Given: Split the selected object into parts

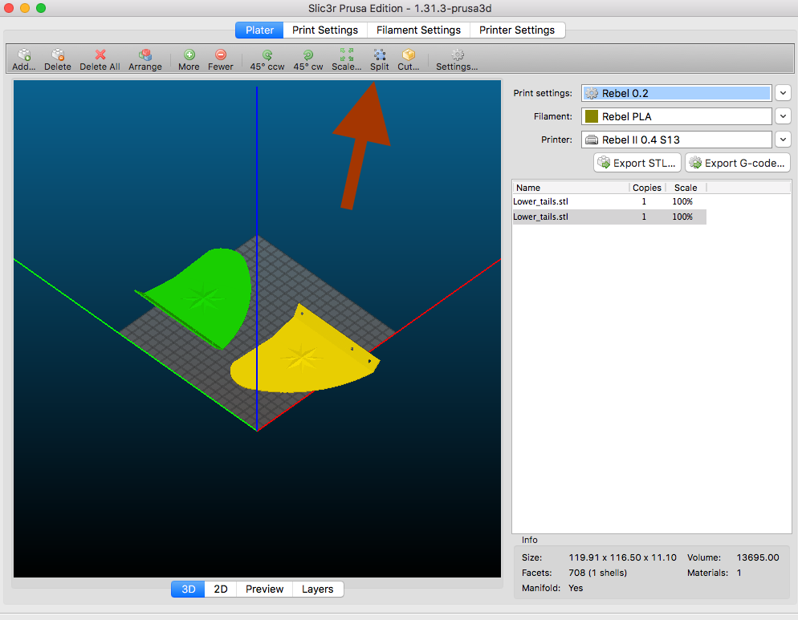Looking at the screenshot, I should 379,55.
